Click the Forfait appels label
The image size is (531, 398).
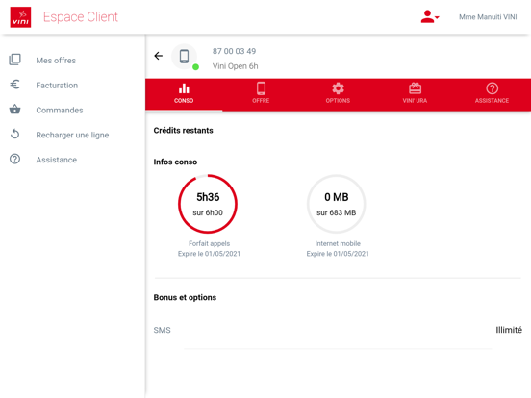point(209,243)
